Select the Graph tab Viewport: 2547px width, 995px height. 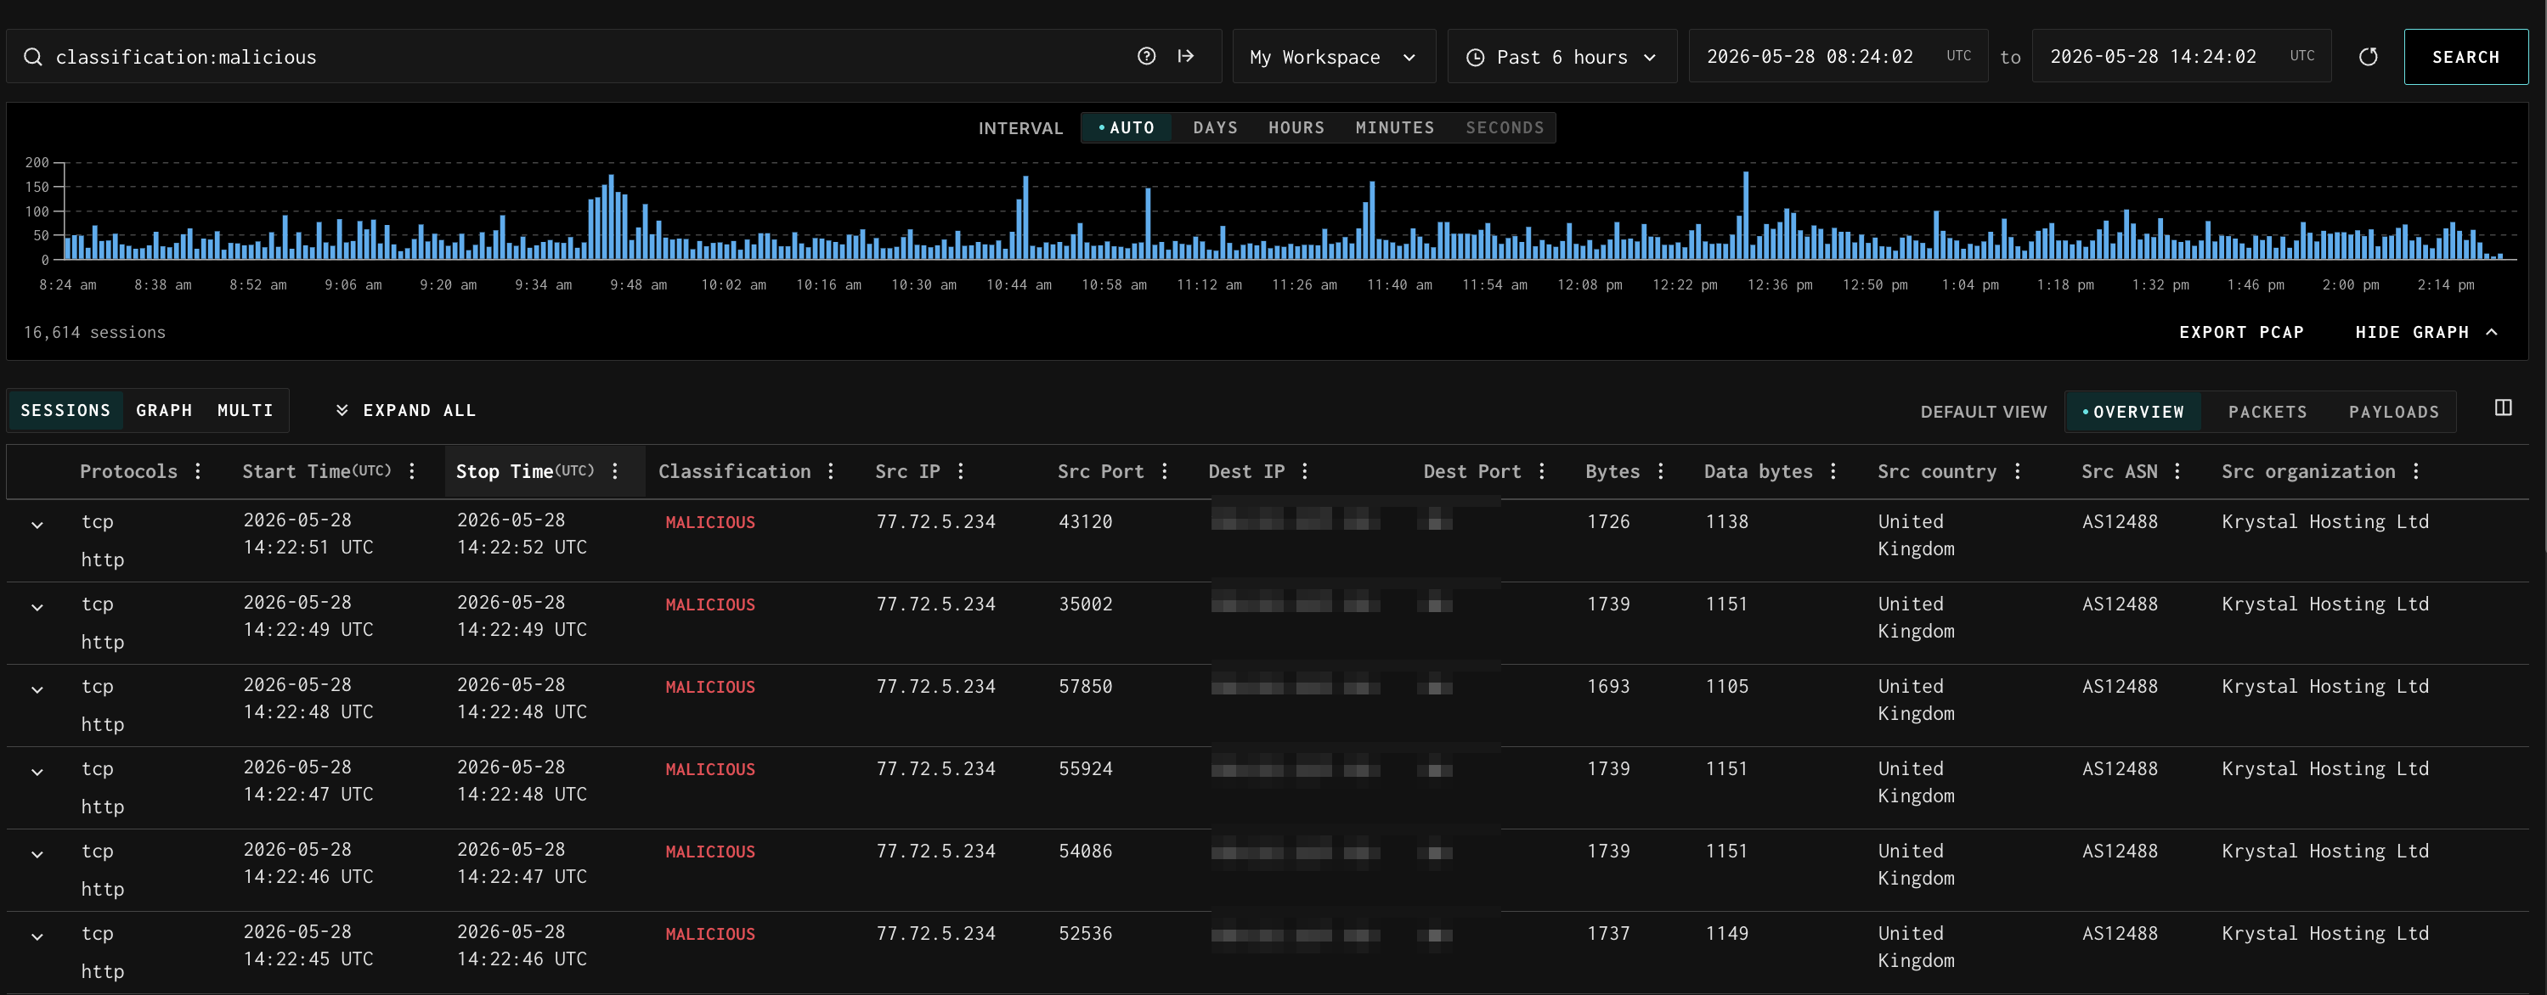pyautogui.click(x=164, y=410)
